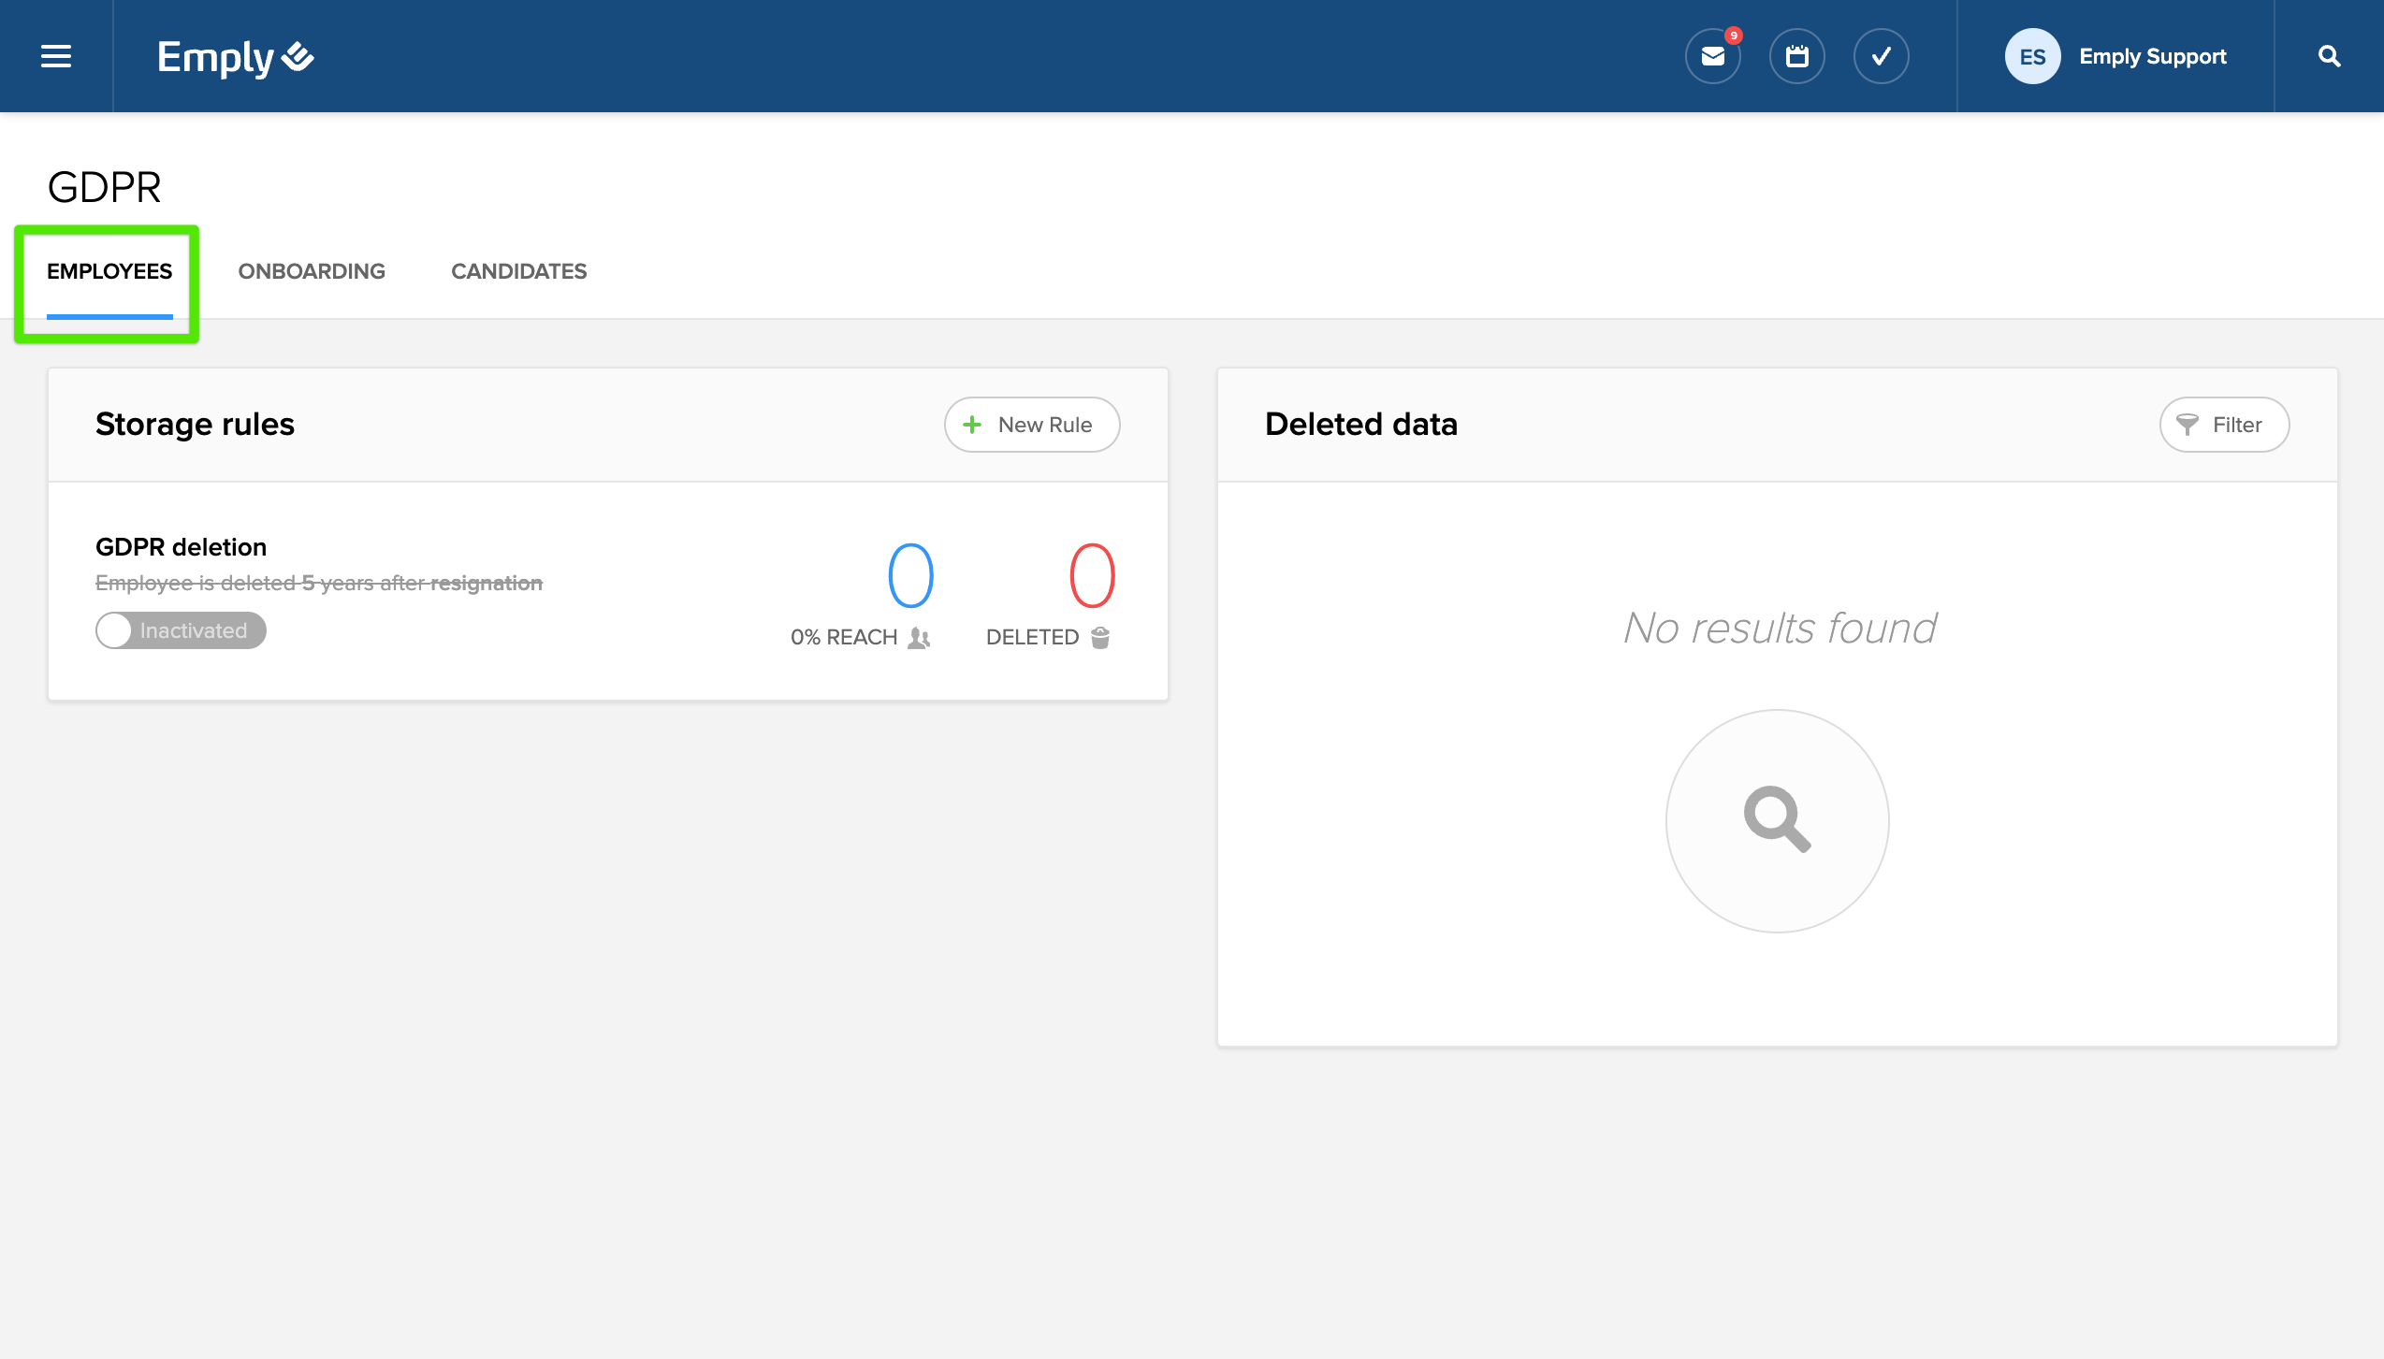Open the hamburger main menu

click(x=56, y=56)
